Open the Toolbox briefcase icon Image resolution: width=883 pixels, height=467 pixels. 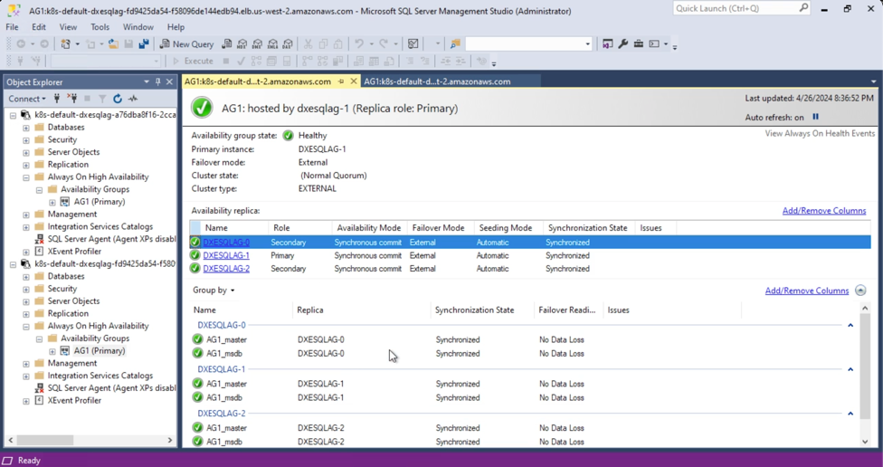638,44
